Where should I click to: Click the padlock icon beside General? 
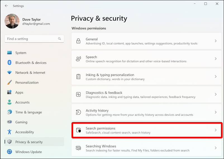point(78,41)
